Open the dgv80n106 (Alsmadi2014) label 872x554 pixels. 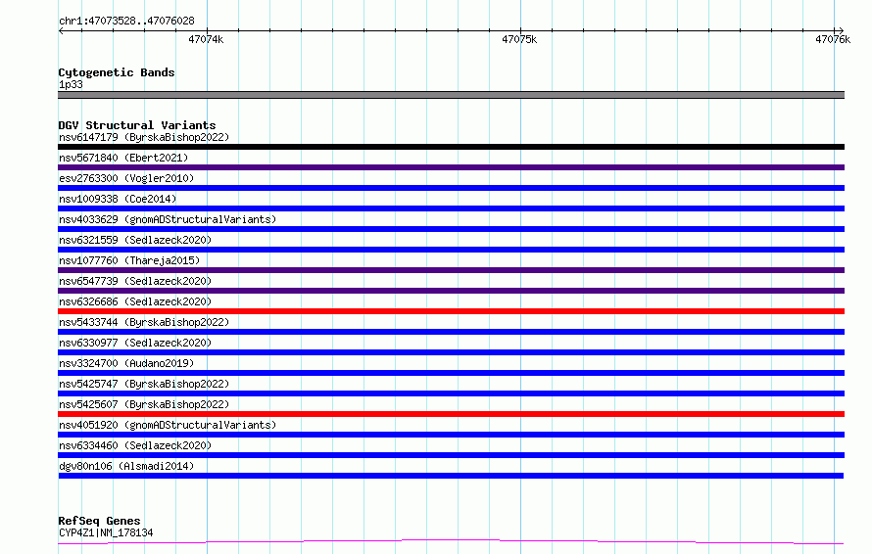click(126, 466)
